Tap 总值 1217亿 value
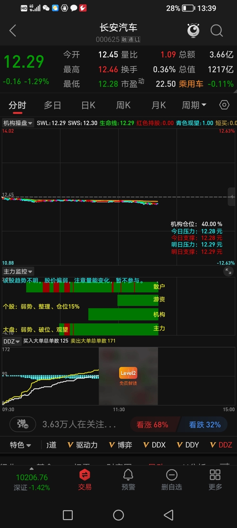Screen dimensions: 237x528 point(221,69)
